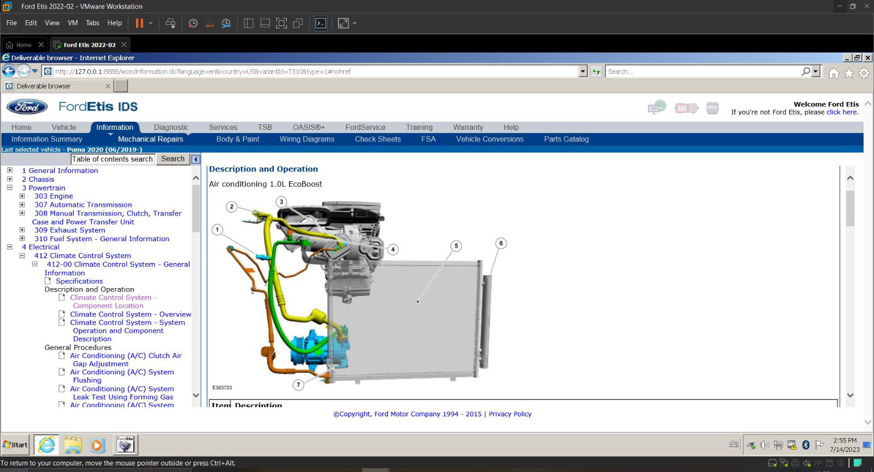The image size is (874, 472).
Task: Open the VMware console view
Action: coord(321,23)
